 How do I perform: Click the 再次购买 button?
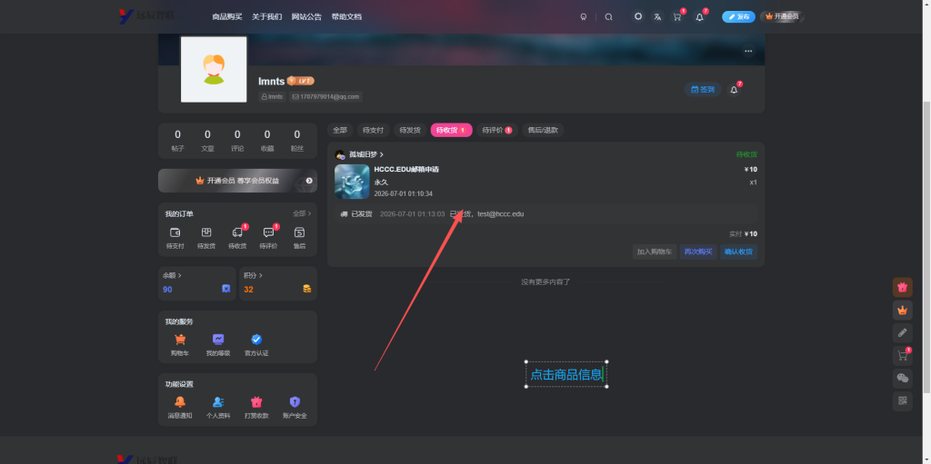[698, 252]
